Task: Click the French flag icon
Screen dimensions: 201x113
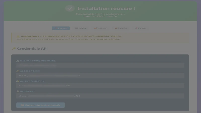Action: coord(56,28)
